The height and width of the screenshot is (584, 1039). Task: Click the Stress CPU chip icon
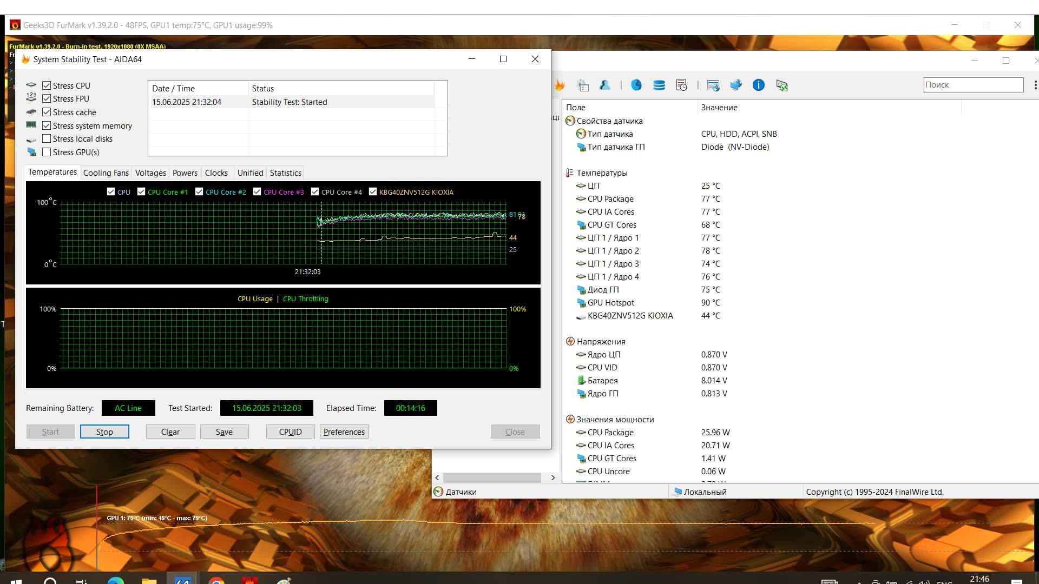[x=31, y=85]
